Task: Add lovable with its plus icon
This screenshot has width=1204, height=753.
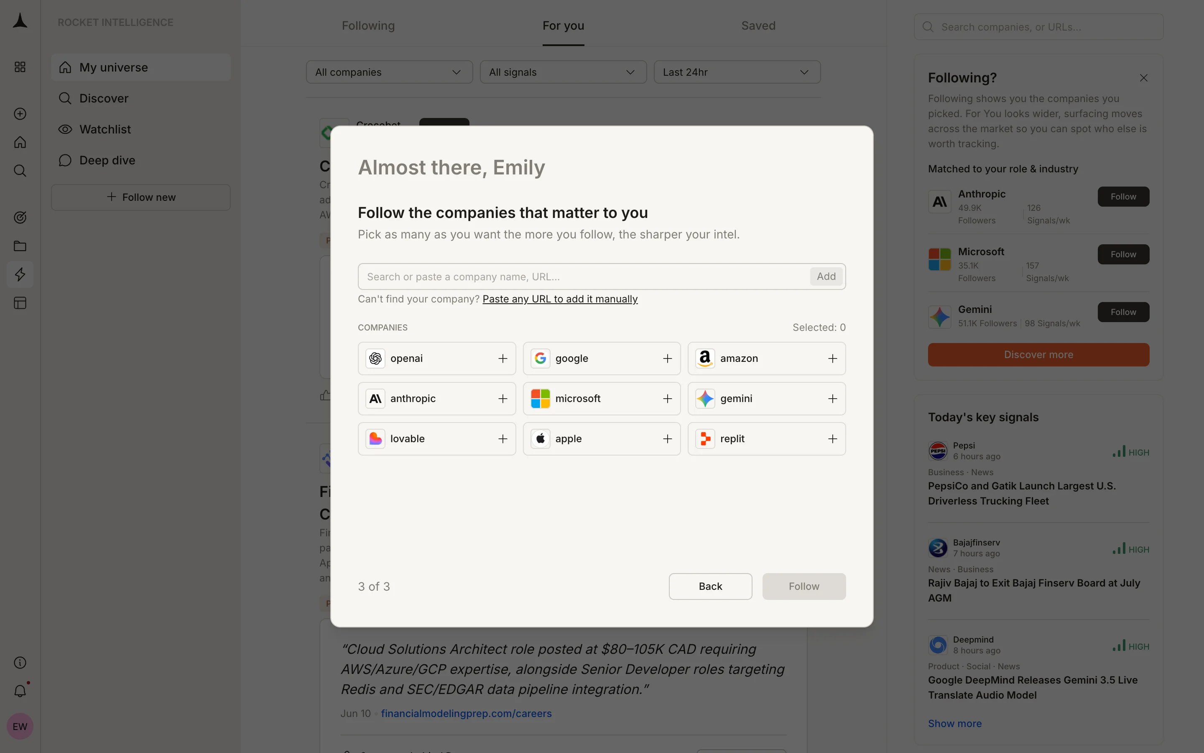Action: coord(503,439)
